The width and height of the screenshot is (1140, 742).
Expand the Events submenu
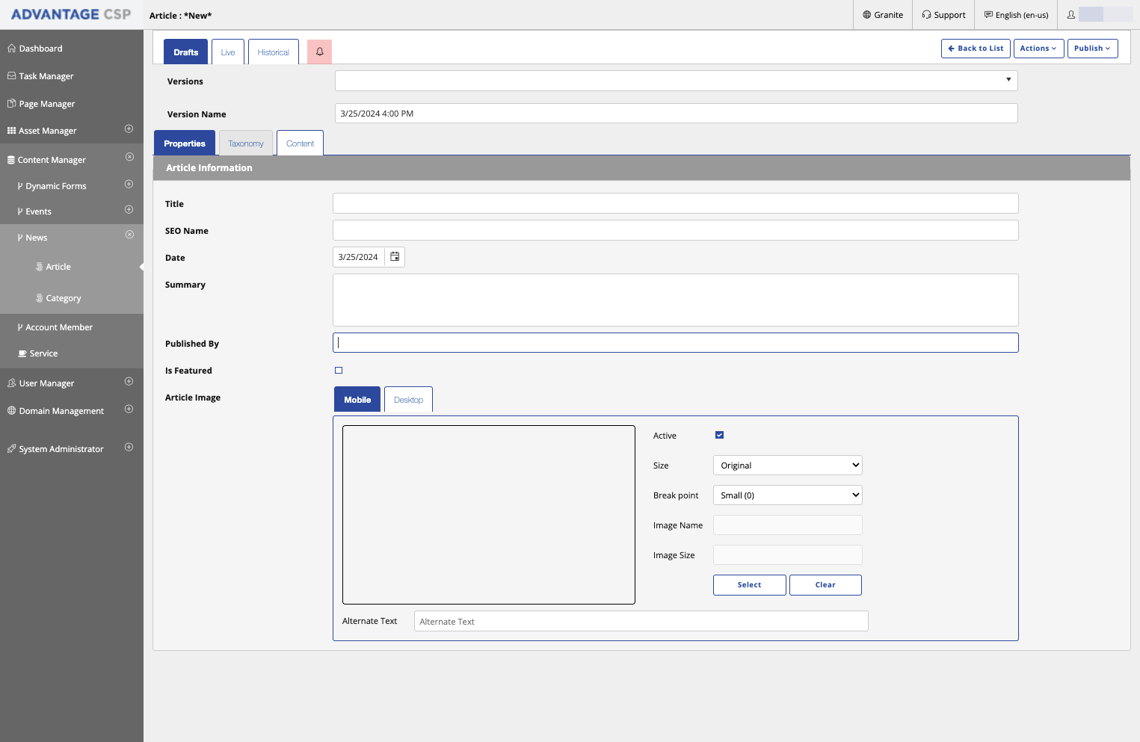click(129, 210)
